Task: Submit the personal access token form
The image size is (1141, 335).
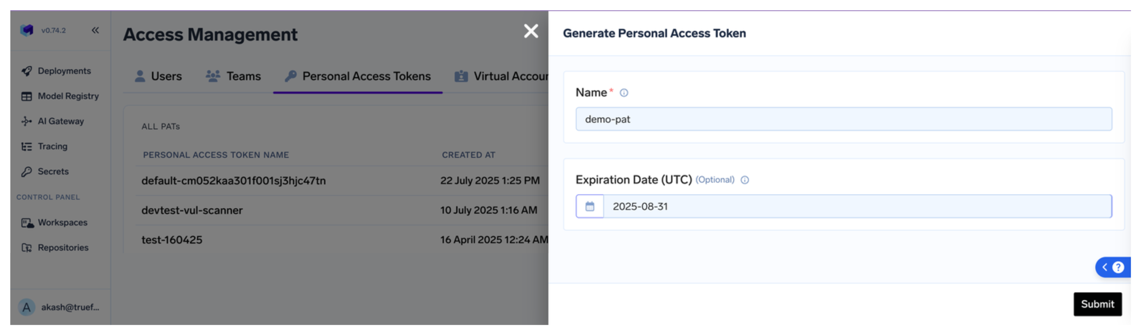Action: tap(1097, 305)
